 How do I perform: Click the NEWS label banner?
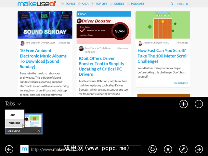pos(104,14)
